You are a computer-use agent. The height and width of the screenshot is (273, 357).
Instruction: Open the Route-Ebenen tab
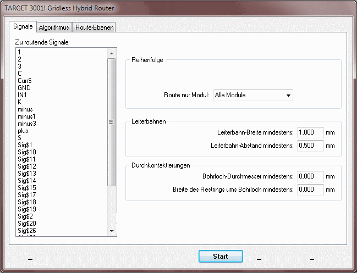(94, 27)
